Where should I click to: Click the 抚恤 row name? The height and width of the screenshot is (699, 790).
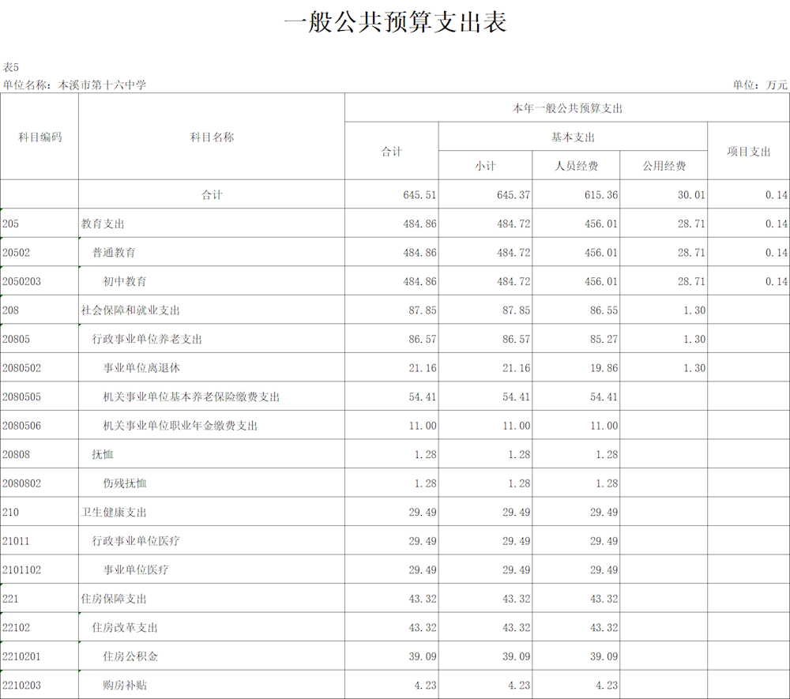coord(103,454)
